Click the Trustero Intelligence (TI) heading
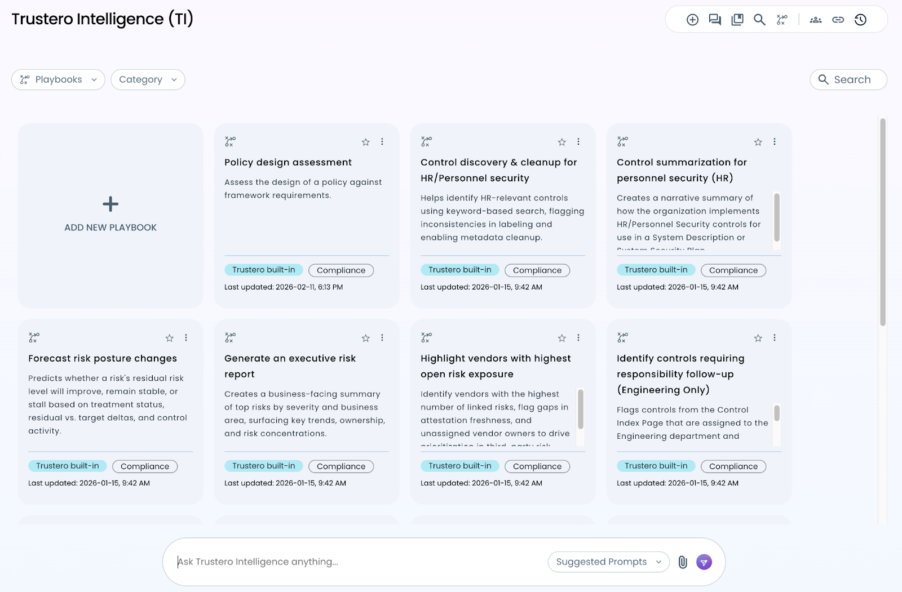Viewport: 902px width, 592px height. (103, 19)
